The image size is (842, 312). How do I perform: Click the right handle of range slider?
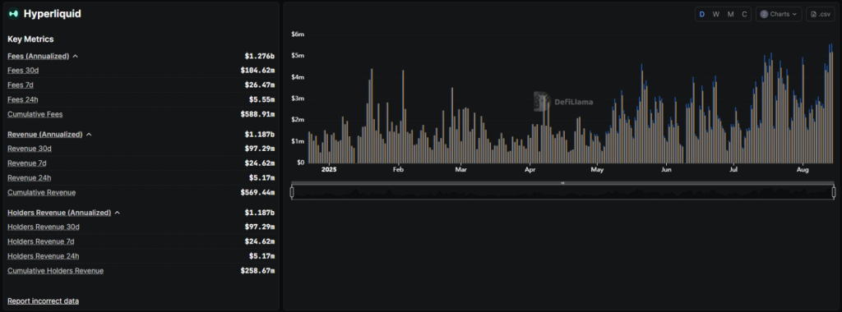pyautogui.click(x=834, y=192)
